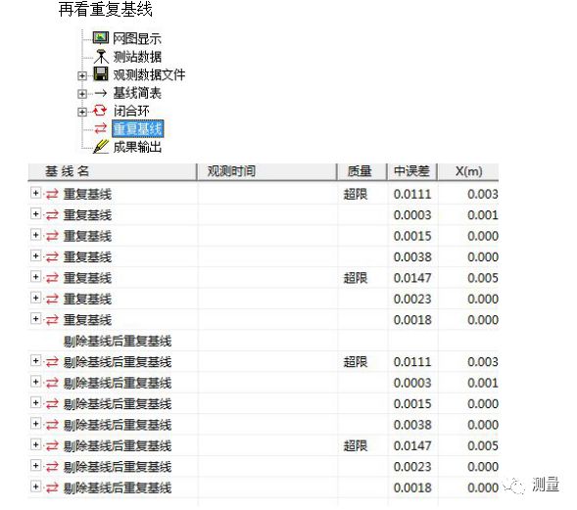Expand the 观测数据文件 tree node
The image size is (577, 510).
pyautogui.click(x=82, y=75)
